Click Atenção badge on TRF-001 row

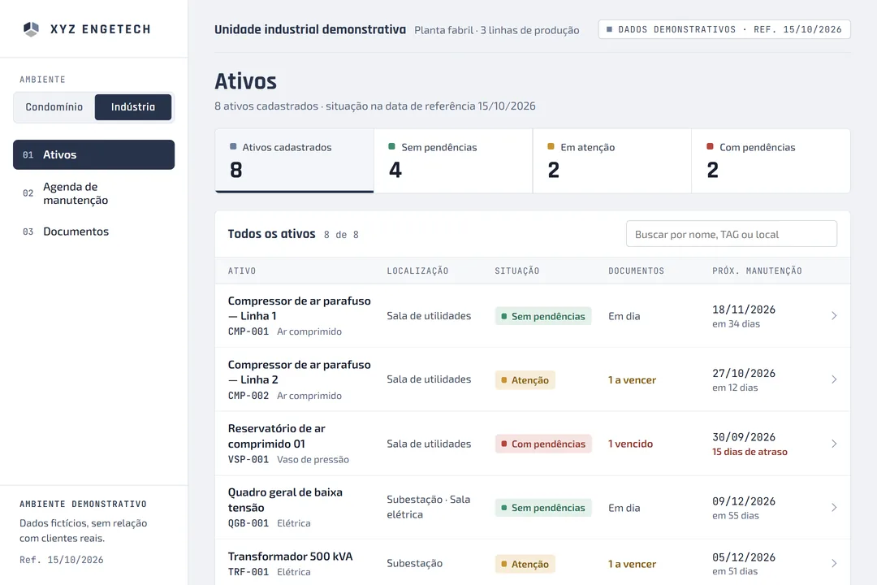point(525,565)
